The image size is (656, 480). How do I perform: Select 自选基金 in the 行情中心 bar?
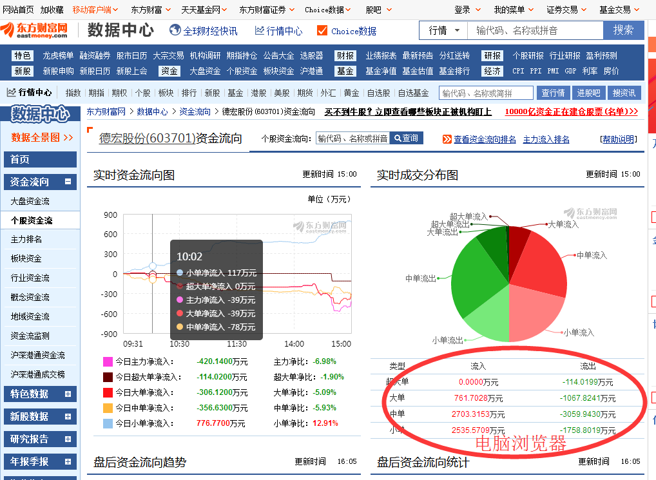[x=413, y=93]
